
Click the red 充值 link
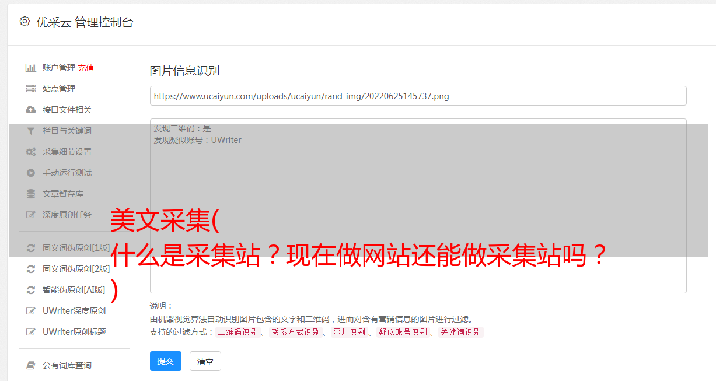pyautogui.click(x=86, y=68)
